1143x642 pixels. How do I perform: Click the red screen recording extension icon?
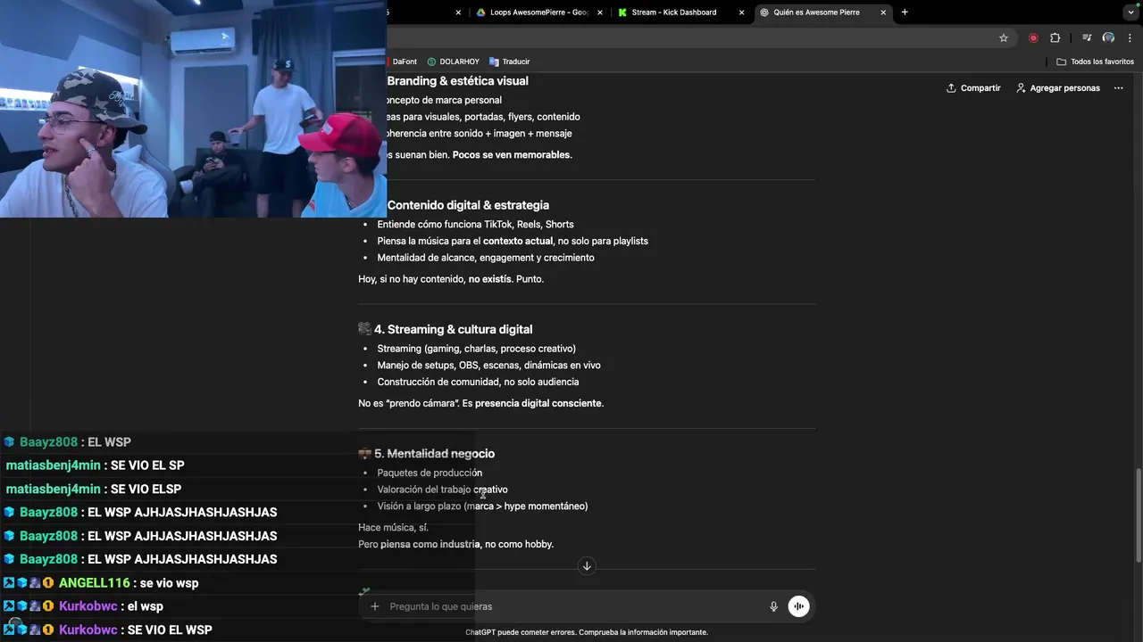(x=1033, y=37)
